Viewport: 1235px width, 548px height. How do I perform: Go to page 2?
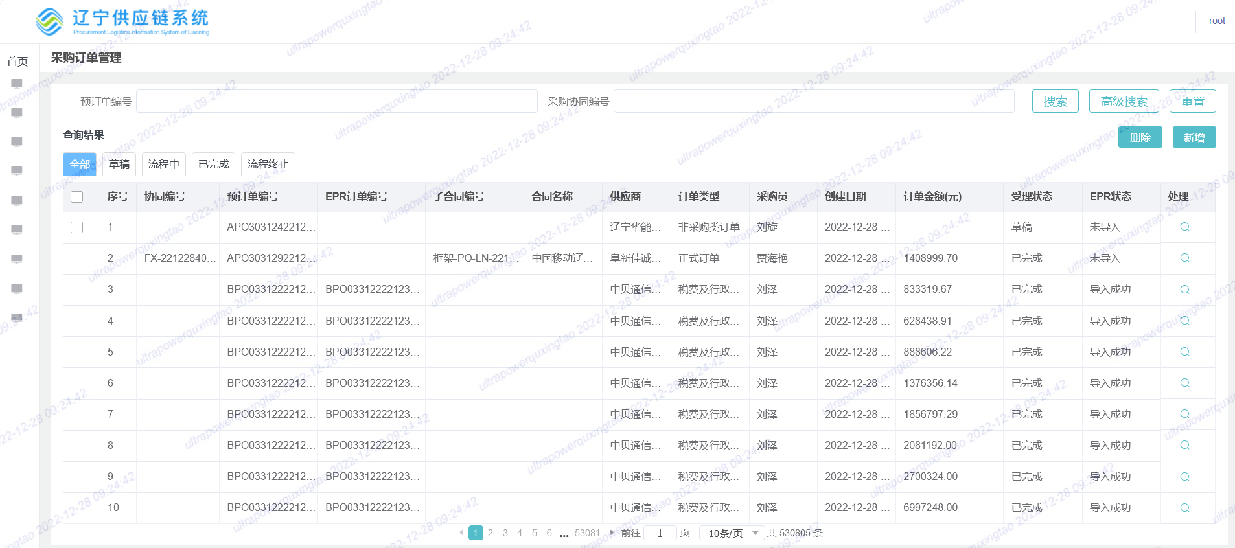pos(491,533)
